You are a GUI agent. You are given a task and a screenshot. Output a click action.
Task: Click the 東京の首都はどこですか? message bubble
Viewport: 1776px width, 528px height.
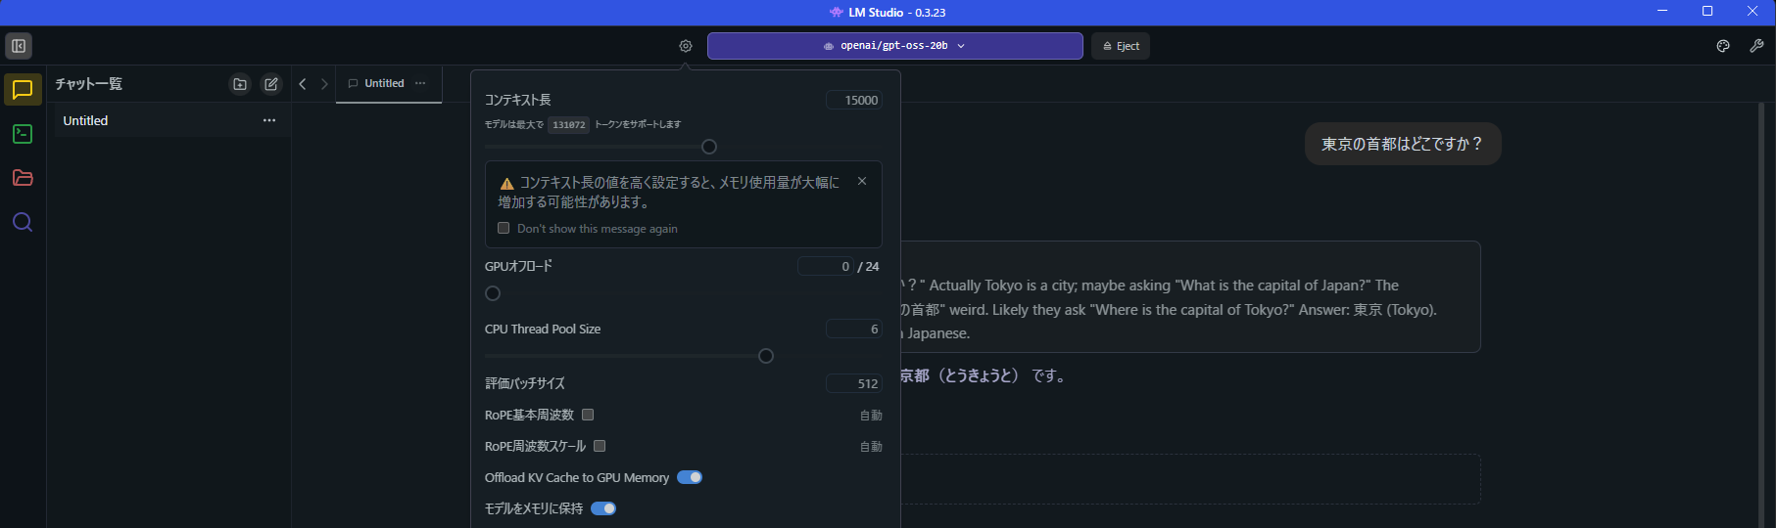tap(1403, 144)
